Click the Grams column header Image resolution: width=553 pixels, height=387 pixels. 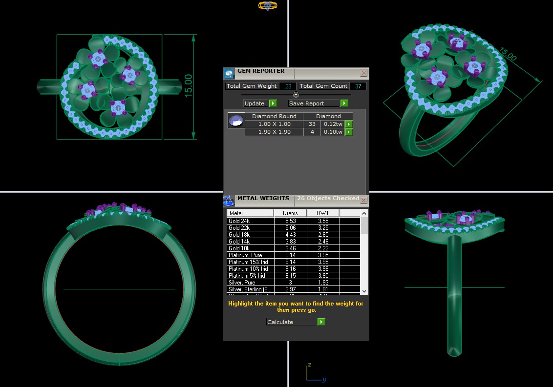coord(290,213)
